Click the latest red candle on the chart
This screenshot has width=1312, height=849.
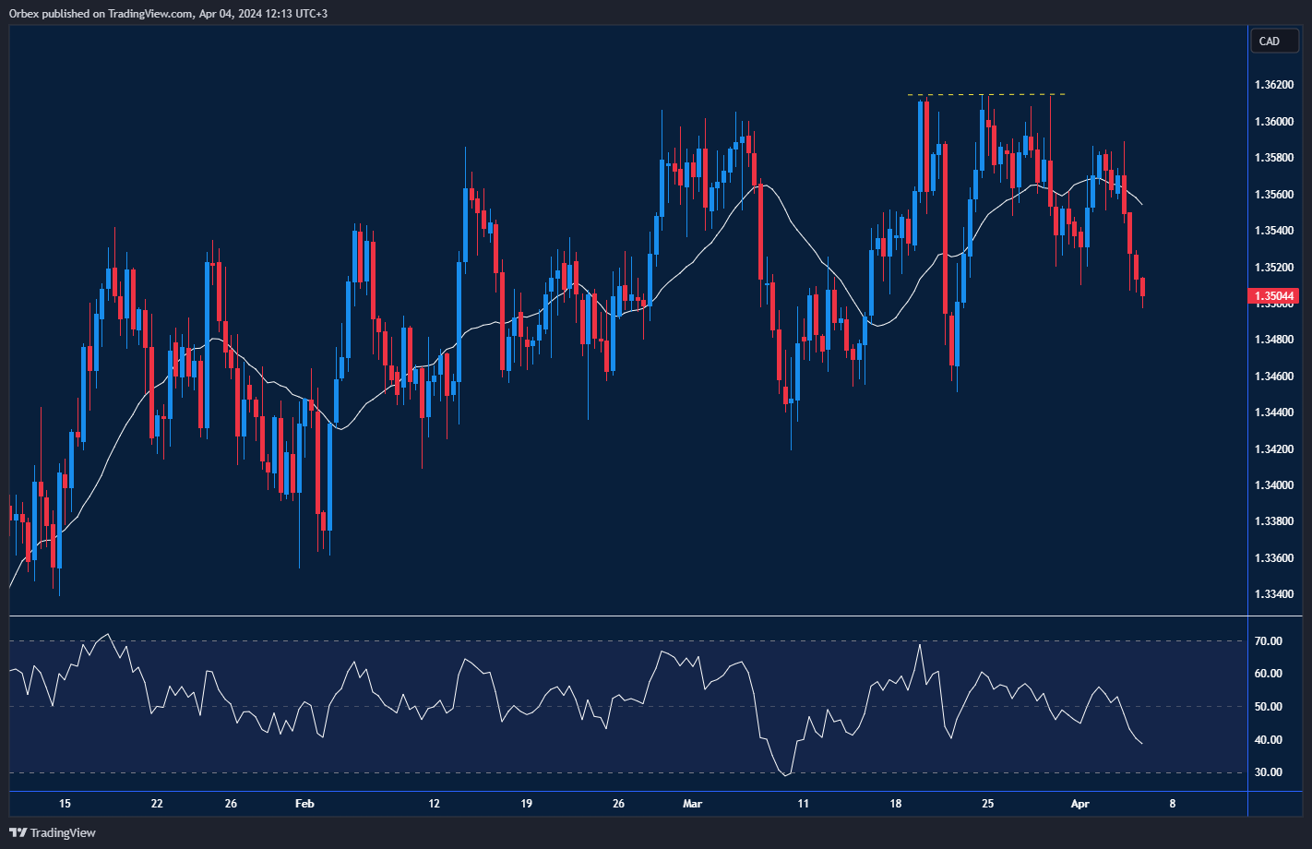tap(1143, 287)
